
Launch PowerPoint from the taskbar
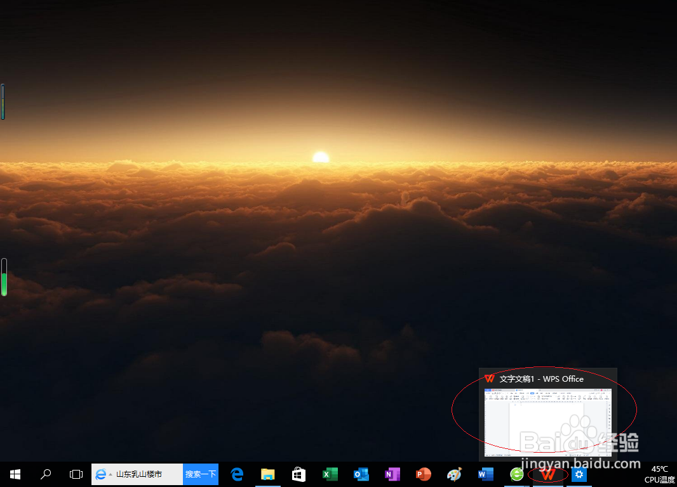point(423,474)
